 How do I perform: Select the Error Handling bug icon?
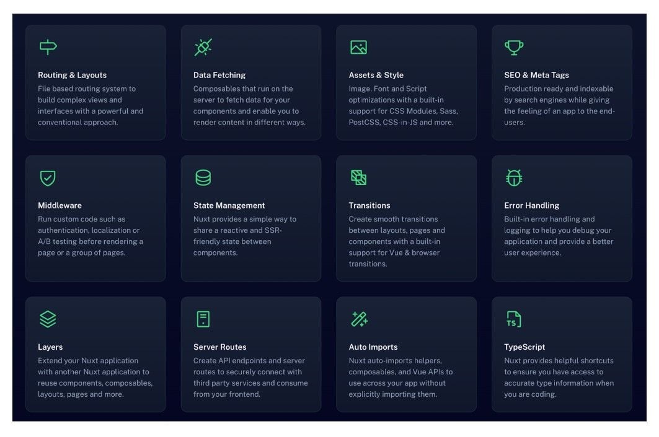[x=514, y=178]
